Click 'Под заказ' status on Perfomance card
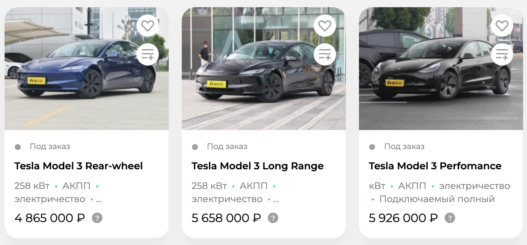 (404, 146)
